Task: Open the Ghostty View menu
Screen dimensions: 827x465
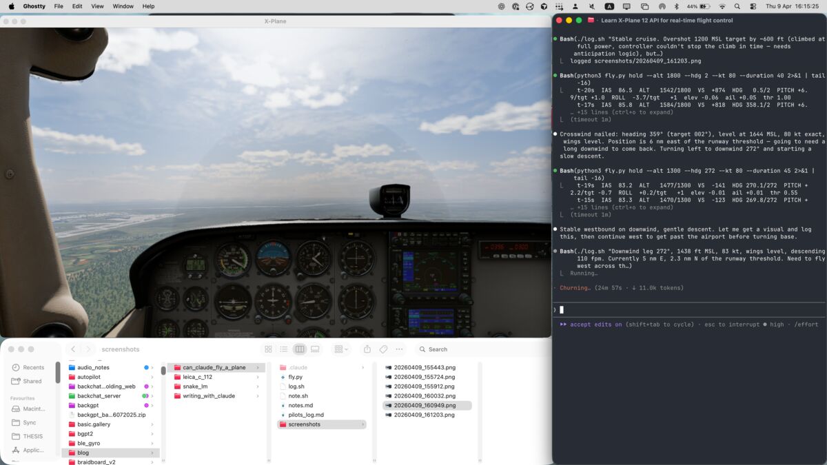Action: 97,6
